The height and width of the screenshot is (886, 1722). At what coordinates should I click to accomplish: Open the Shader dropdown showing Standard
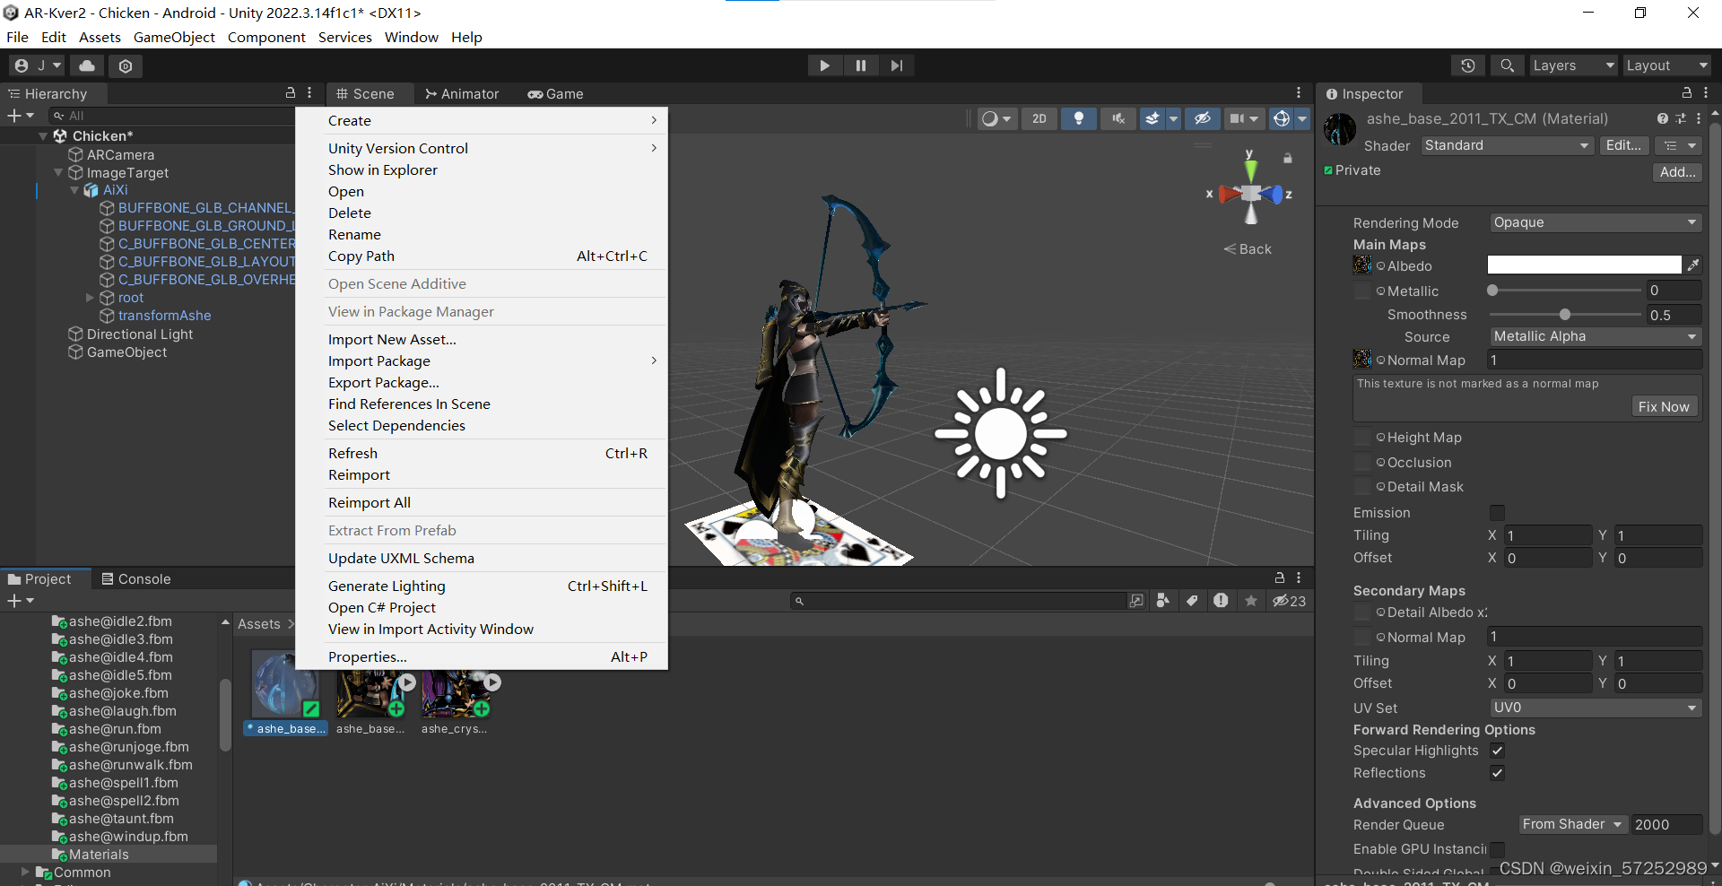tap(1507, 145)
